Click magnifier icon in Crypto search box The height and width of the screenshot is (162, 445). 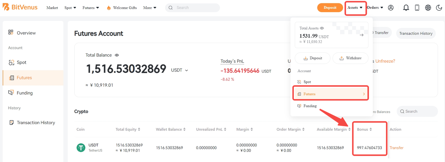(x=402, y=111)
